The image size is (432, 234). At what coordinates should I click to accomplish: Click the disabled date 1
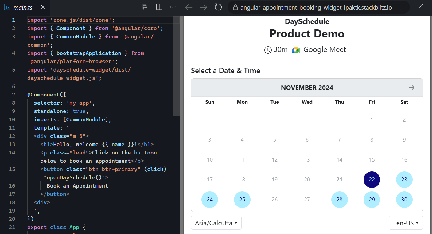coord(372,120)
